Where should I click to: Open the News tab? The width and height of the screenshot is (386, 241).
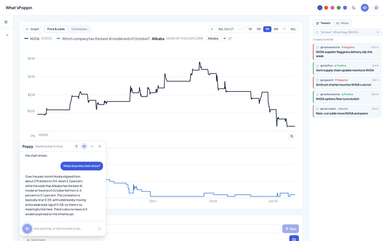point(342,23)
